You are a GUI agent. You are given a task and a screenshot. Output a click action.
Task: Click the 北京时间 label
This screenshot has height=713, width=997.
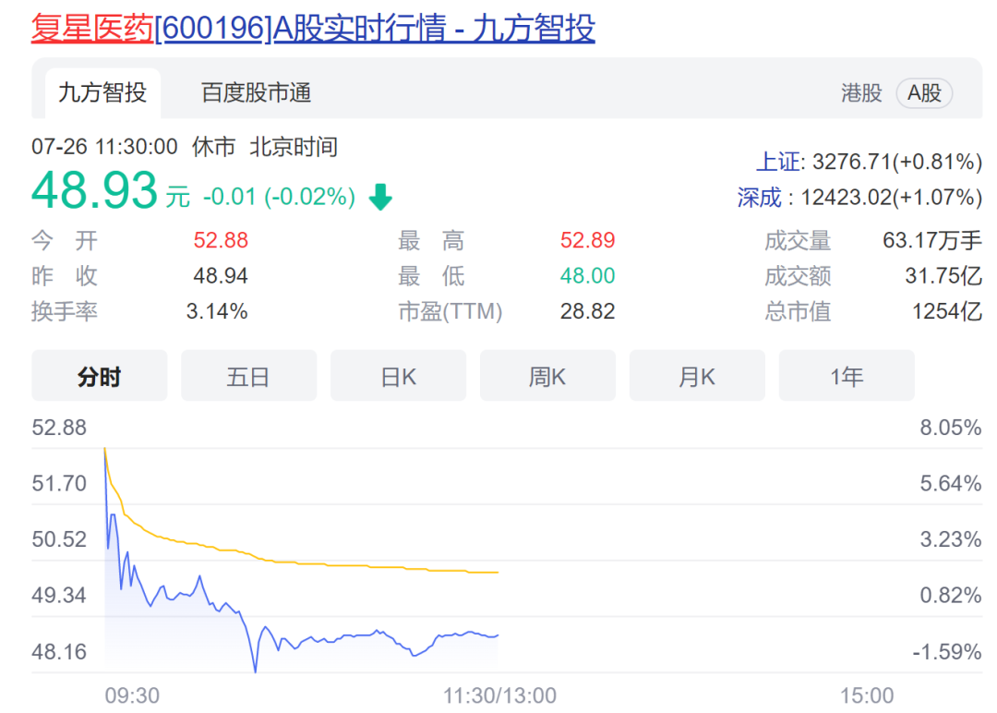[x=294, y=147]
